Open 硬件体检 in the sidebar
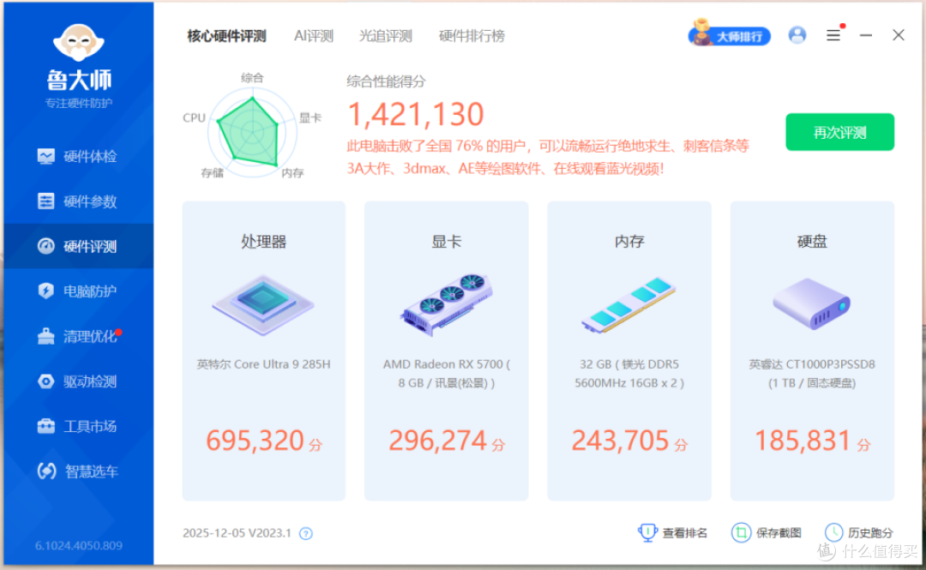Image resolution: width=926 pixels, height=570 pixels. (78, 157)
